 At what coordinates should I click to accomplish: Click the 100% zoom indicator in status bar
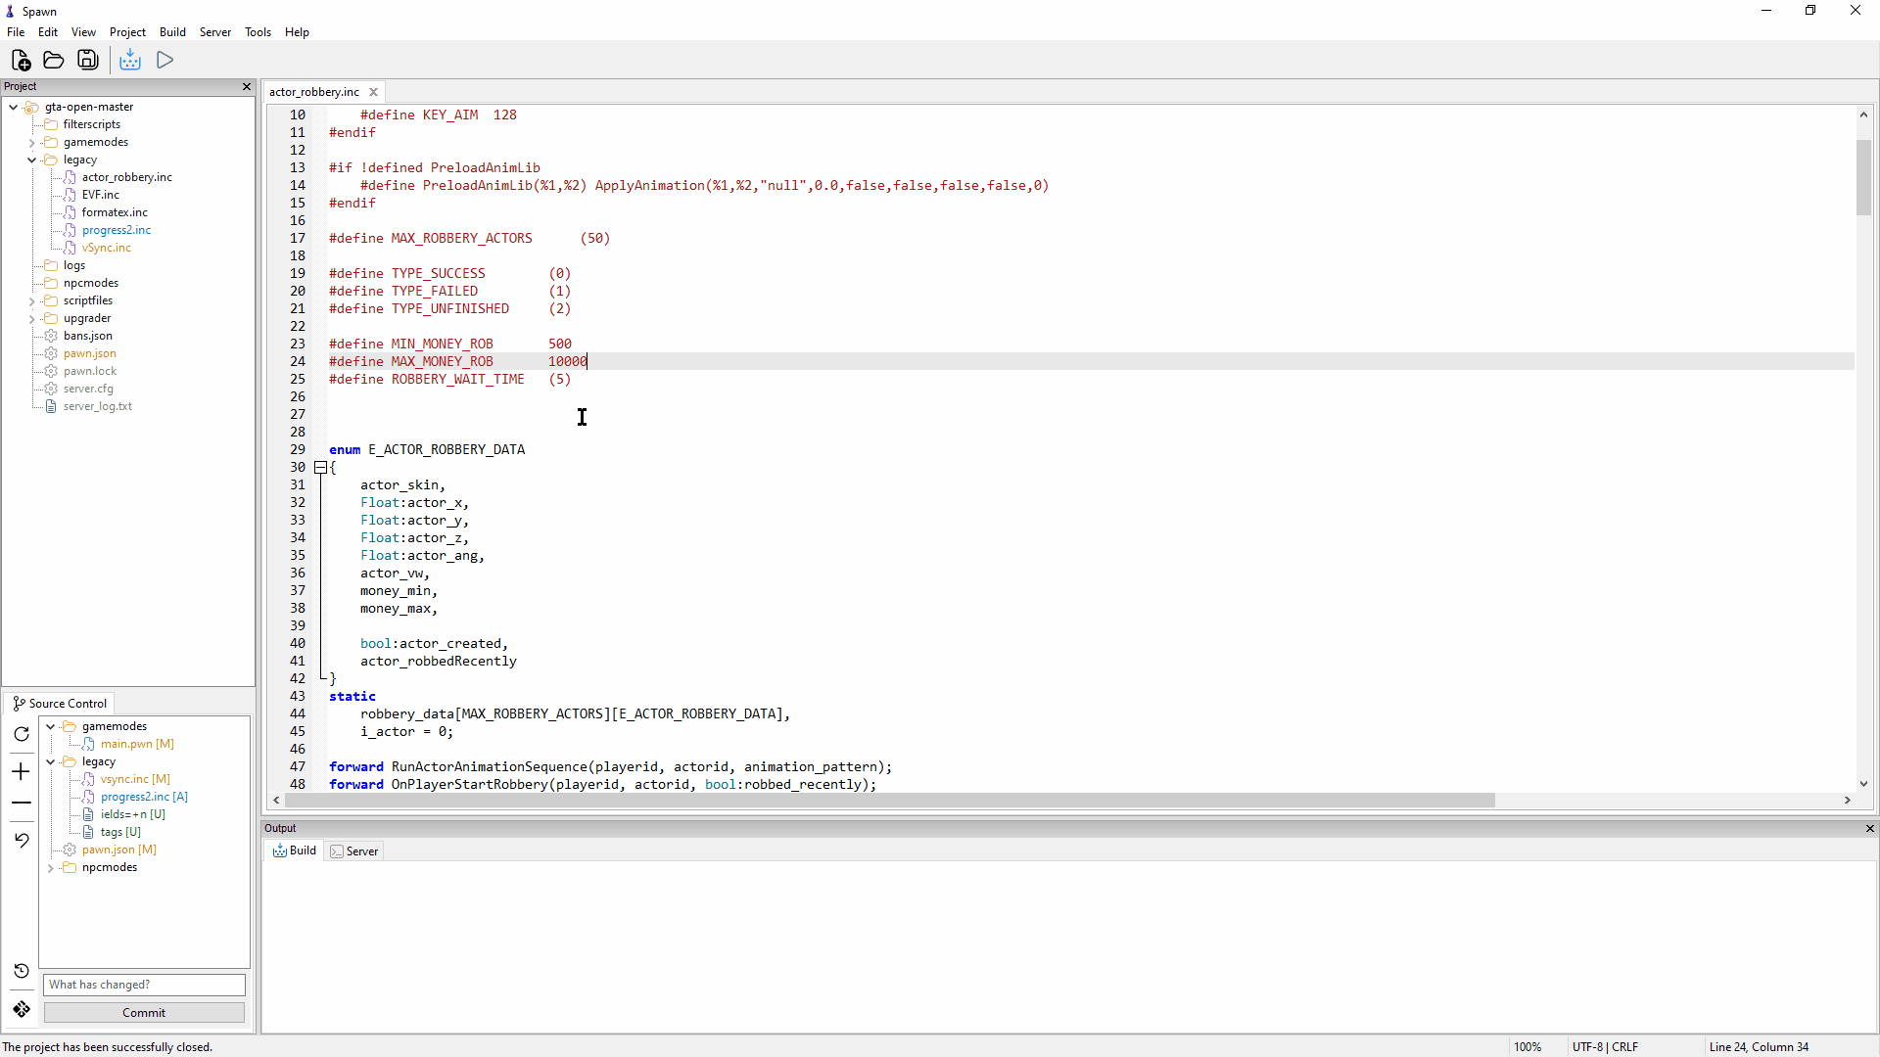point(1527,1047)
